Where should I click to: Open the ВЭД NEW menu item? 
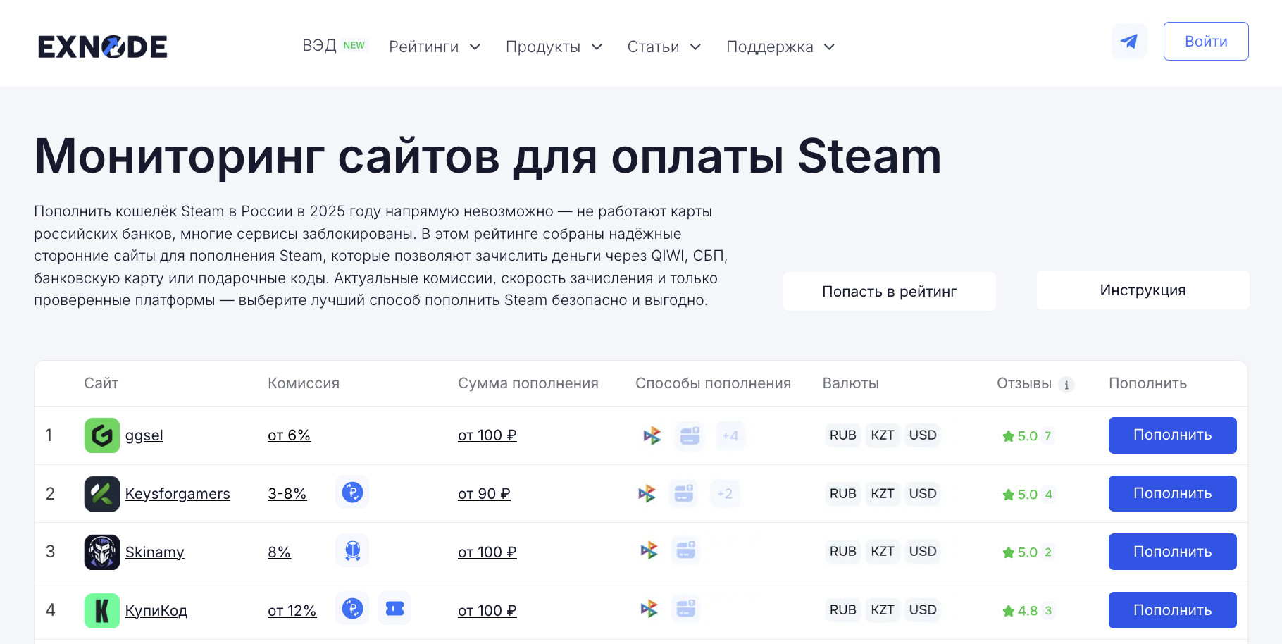[335, 45]
